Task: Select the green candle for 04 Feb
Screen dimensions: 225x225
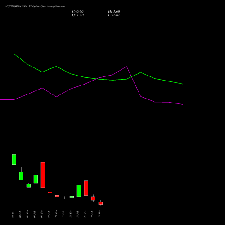Action: [28, 186]
